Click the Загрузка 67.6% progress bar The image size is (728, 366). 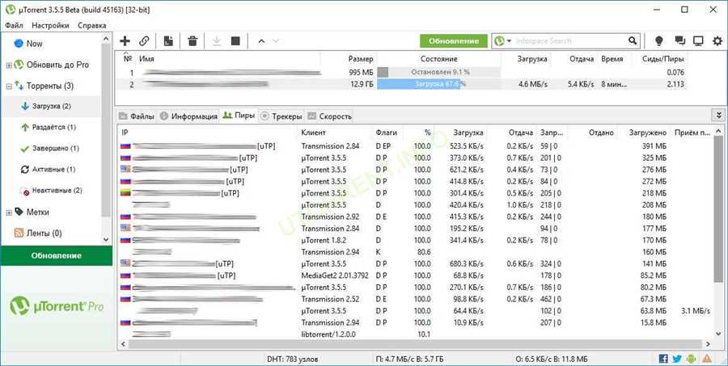(437, 84)
